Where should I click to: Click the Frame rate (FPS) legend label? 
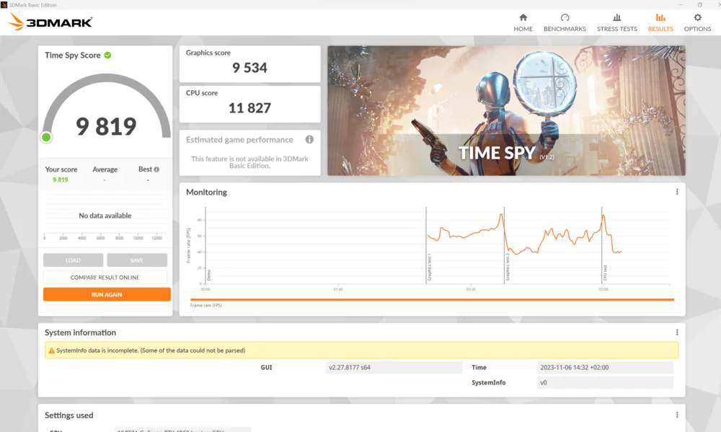click(x=206, y=306)
